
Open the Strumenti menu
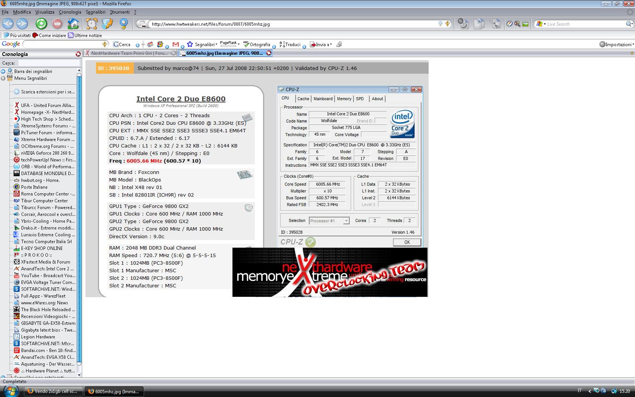pos(119,12)
